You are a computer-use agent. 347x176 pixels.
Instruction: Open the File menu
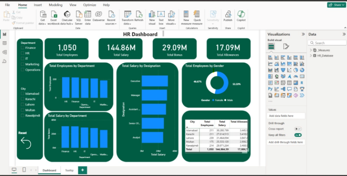(x=7, y=5)
